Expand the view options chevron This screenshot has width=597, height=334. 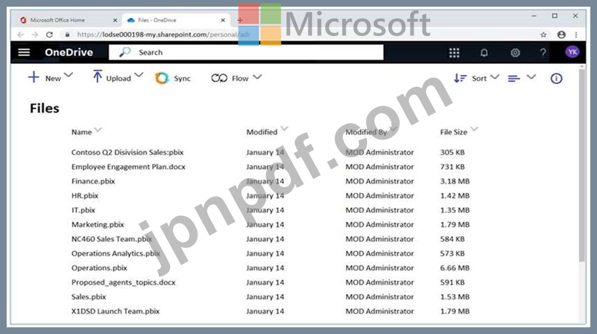click(x=531, y=77)
